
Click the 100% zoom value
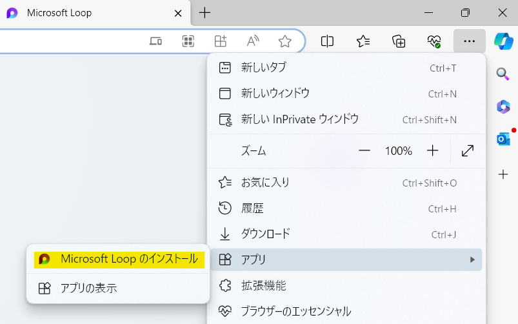[399, 151]
